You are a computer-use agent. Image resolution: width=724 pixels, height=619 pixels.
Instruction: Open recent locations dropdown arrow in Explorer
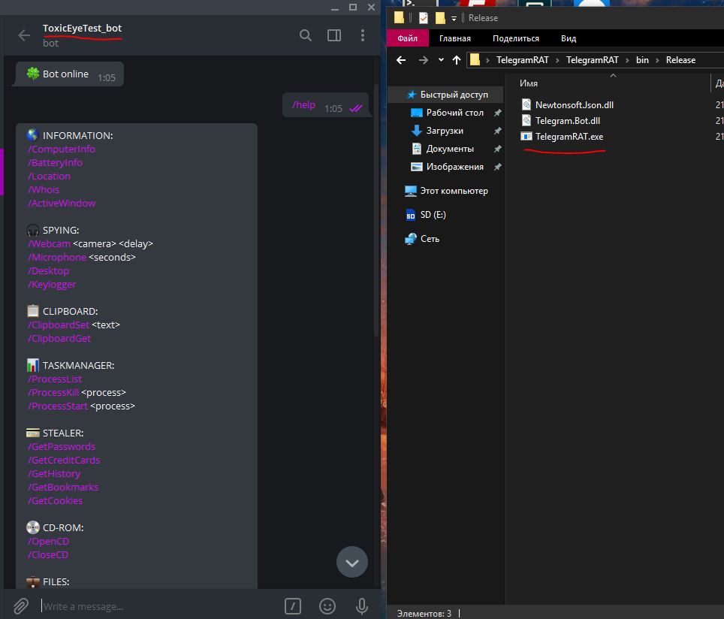441,60
